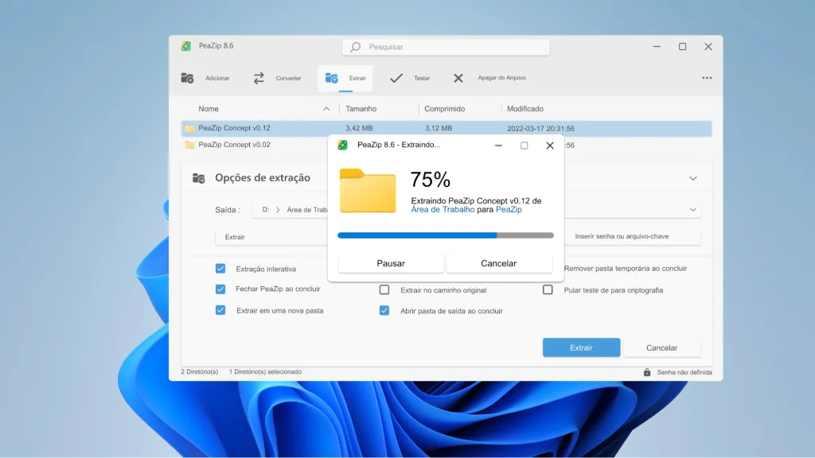Open the Saída path dropdown arrow
The height and width of the screenshot is (458, 815).
[693, 210]
